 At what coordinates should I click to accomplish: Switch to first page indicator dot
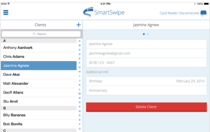(144, 34)
